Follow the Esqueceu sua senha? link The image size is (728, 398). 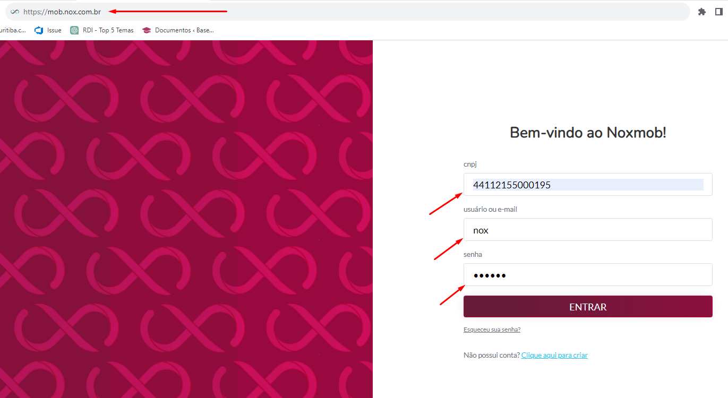coord(492,330)
